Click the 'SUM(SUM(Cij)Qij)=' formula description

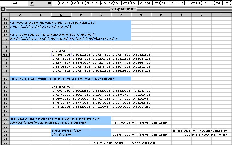point(48,123)
